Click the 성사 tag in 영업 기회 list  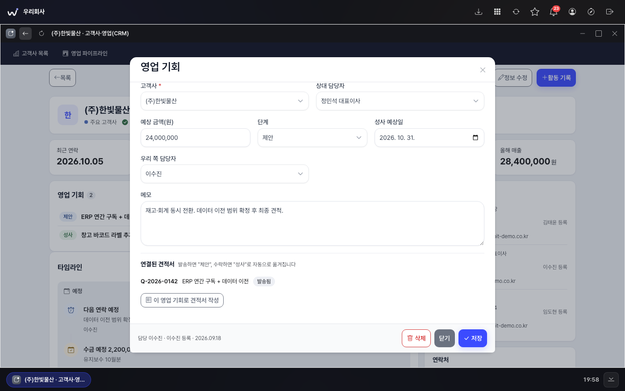pyautogui.click(x=68, y=235)
